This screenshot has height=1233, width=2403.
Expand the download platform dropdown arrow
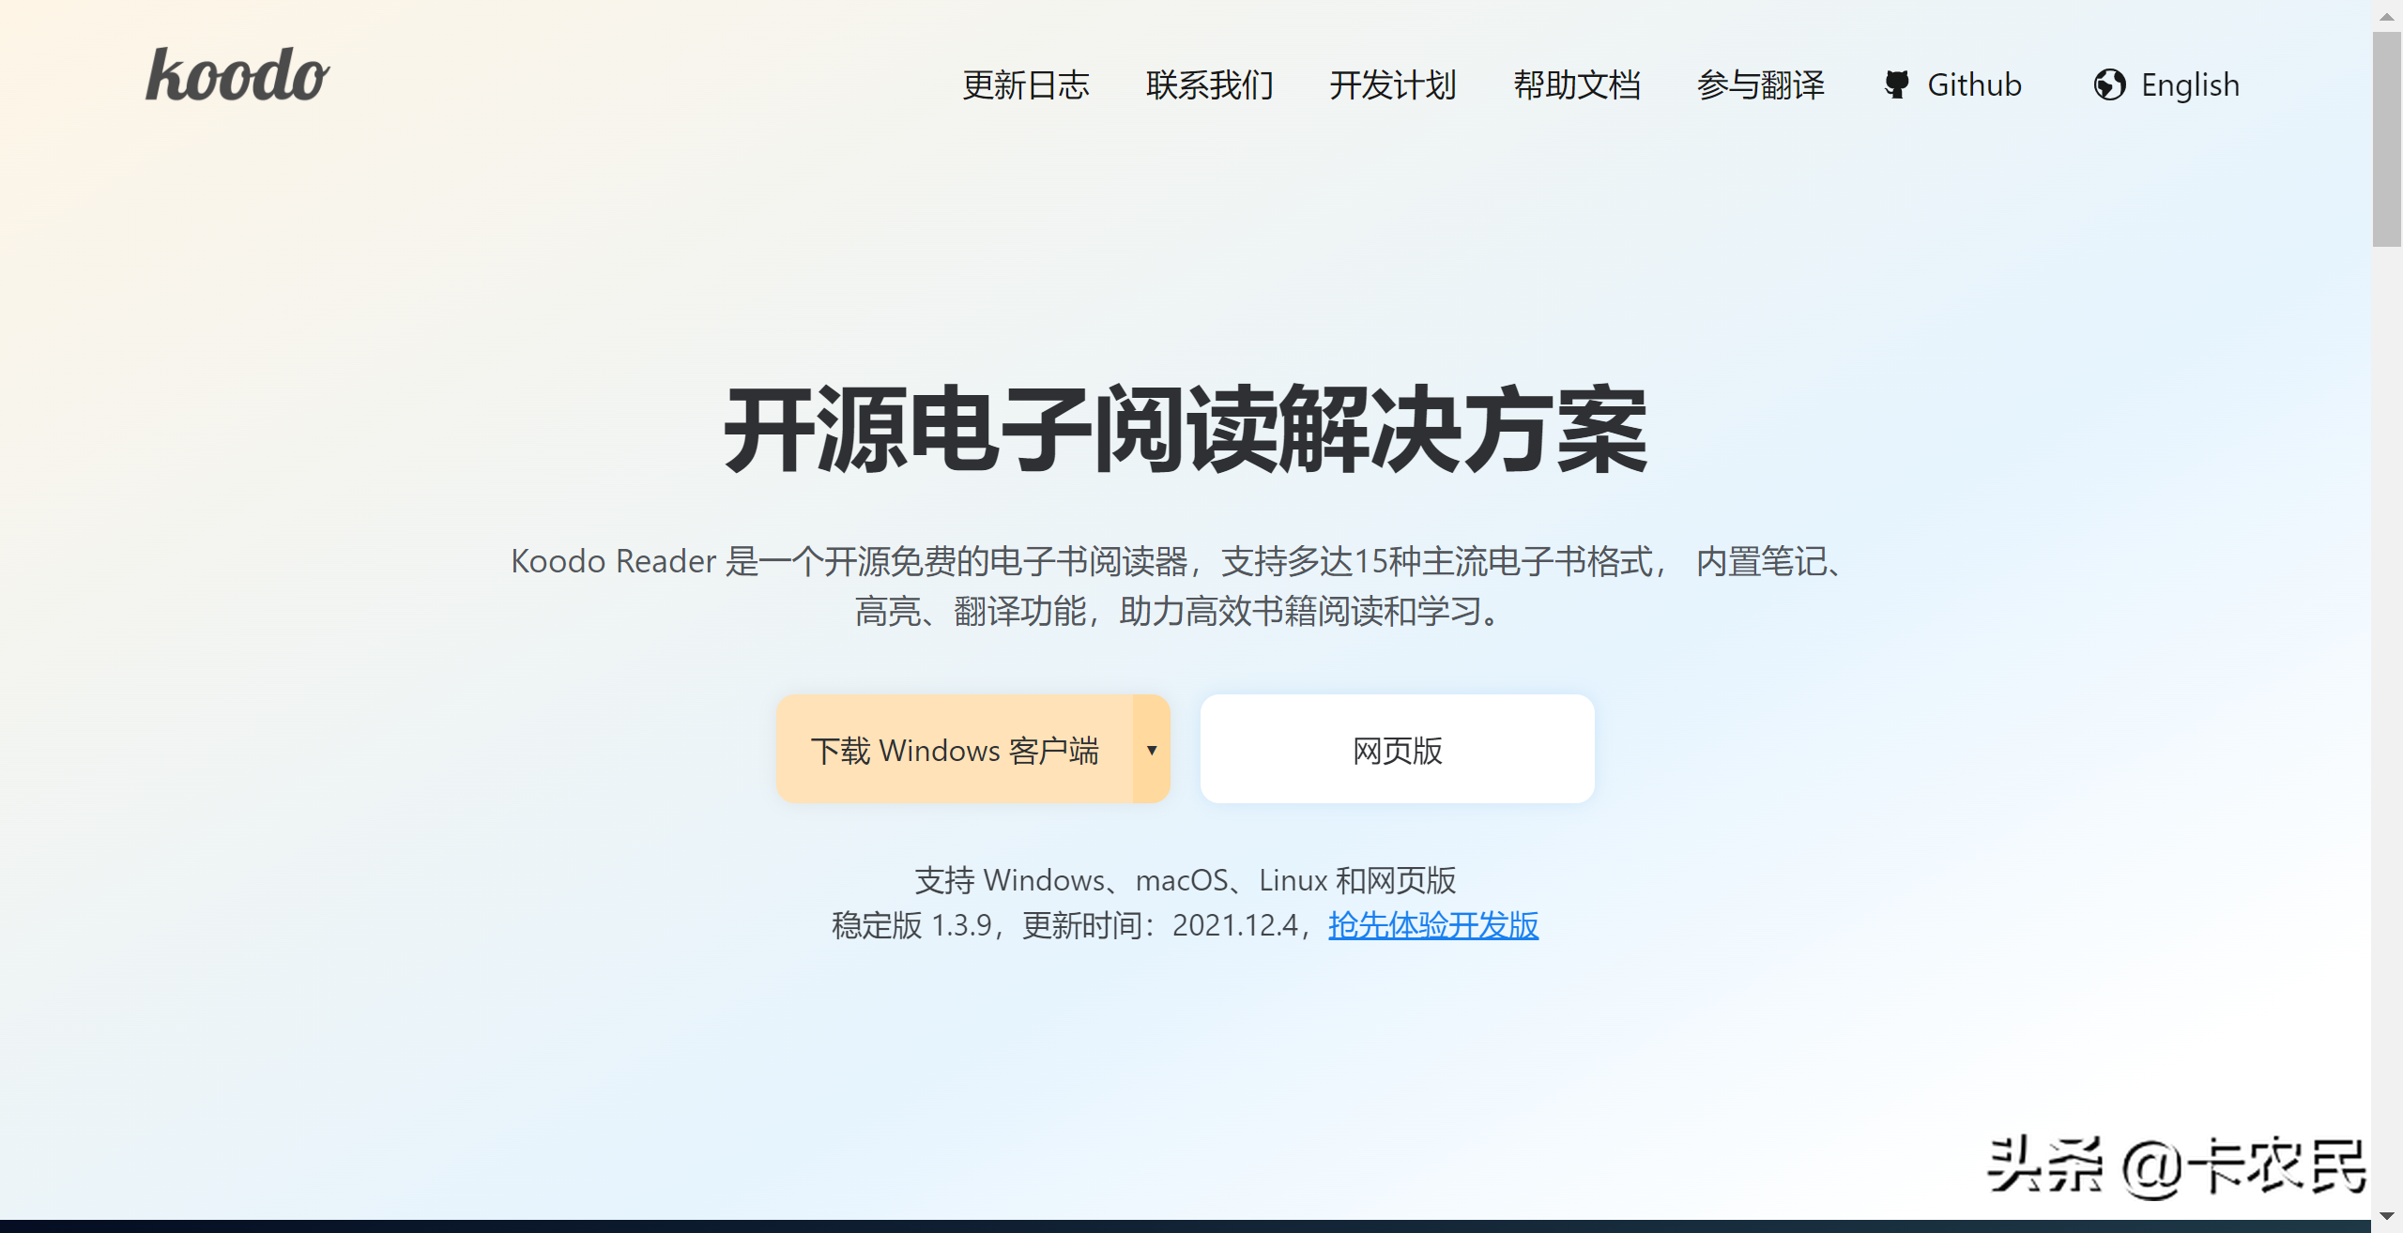1152,749
